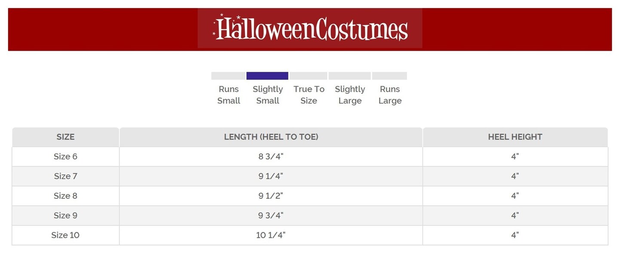Click the True To Size label
The width and height of the screenshot is (619, 257).
(x=309, y=95)
